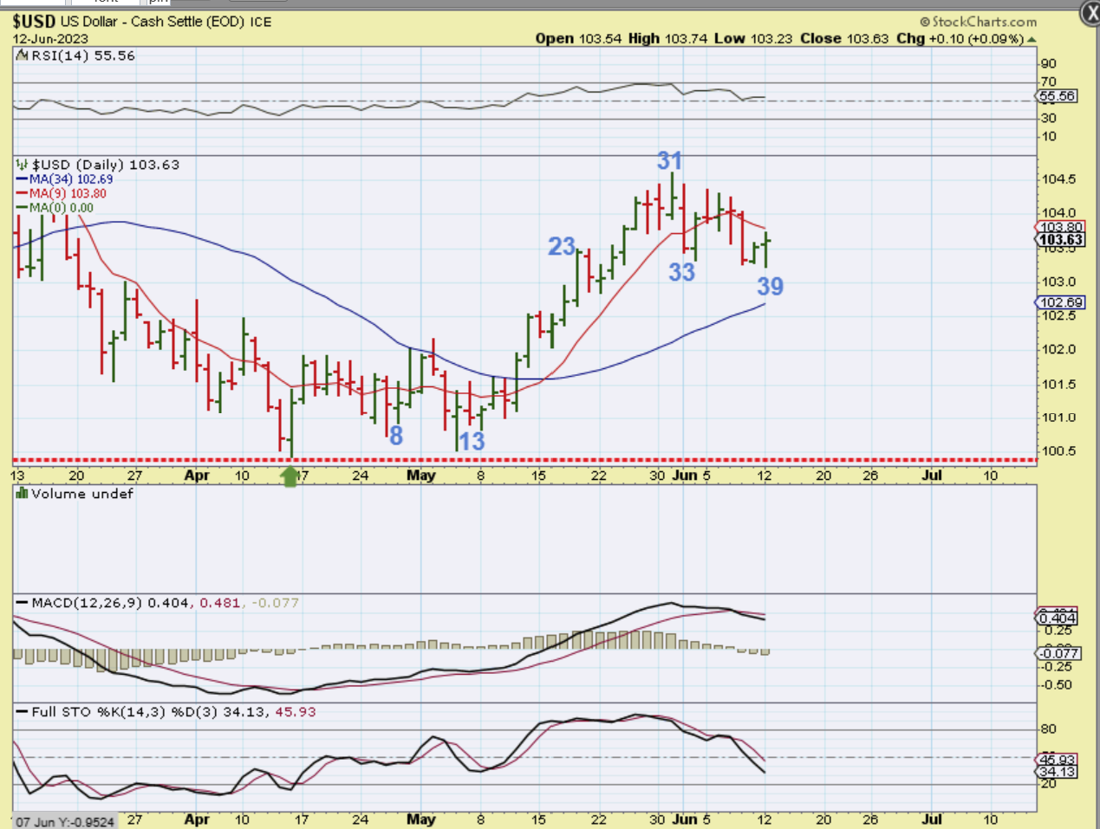
Task: Click the red MA(9) legend line swatch
Action: coord(22,194)
